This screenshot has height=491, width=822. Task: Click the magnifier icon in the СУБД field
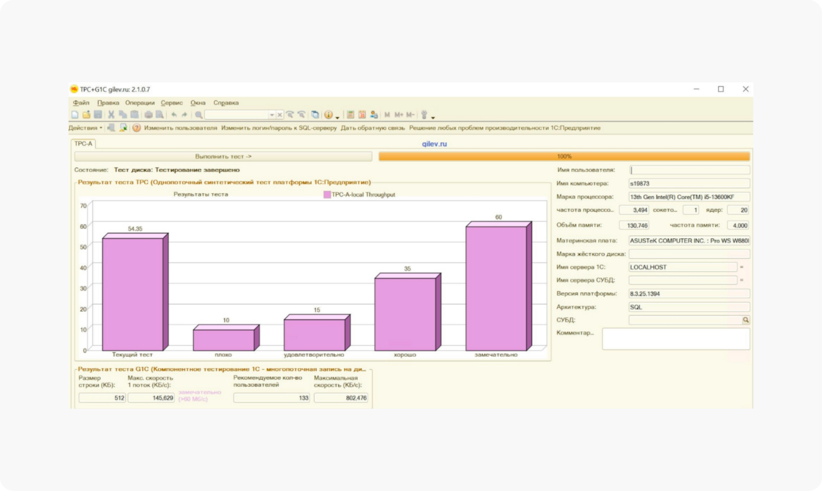[x=746, y=320]
